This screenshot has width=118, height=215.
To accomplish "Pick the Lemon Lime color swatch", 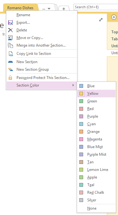I will pyautogui.click(x=81, y=170).
